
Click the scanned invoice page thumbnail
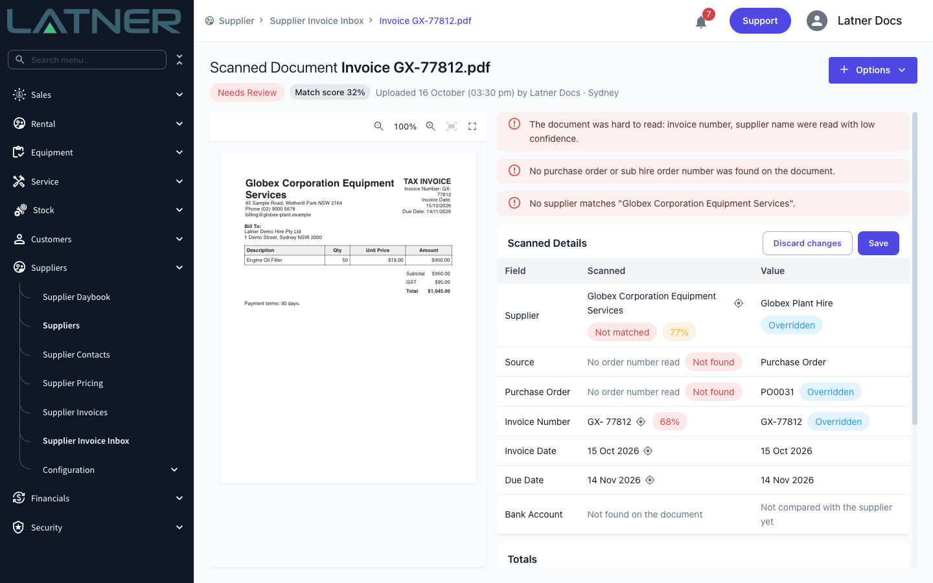click(348, 317)
